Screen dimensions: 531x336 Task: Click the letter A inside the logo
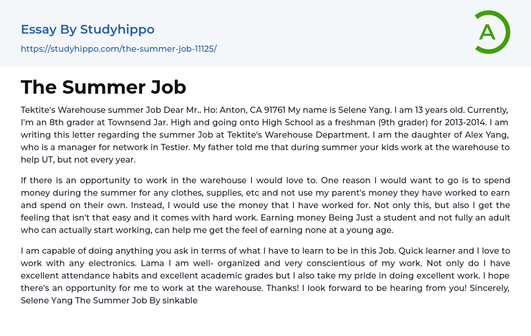[487, 32]
